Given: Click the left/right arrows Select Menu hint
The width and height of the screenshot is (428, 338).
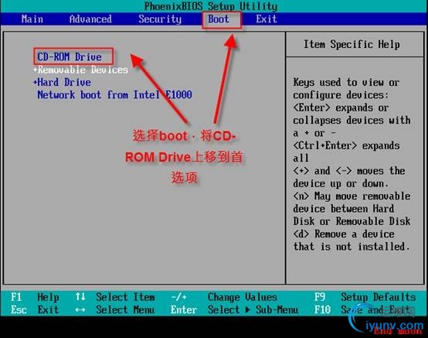Looking at the screenshot, I should click(115, 309).
